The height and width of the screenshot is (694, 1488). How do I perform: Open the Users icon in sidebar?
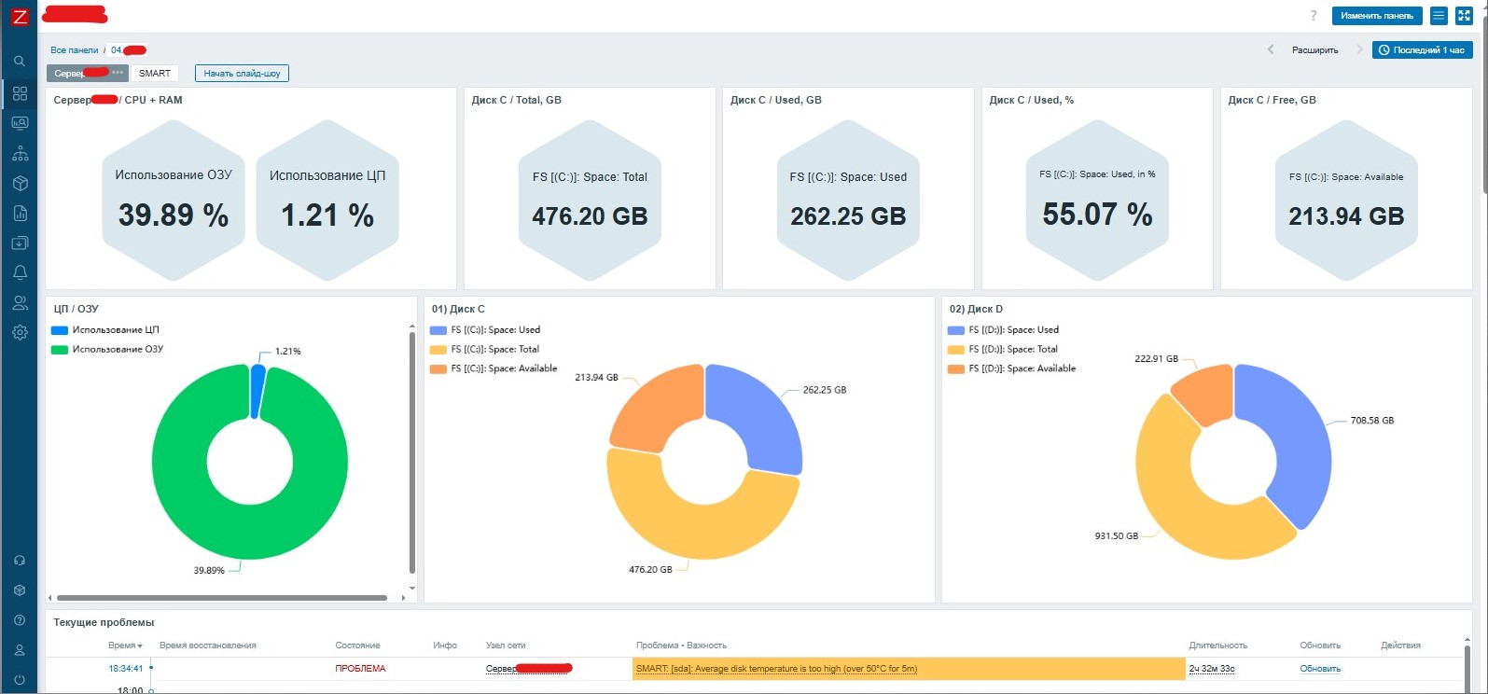[x=20, y=303]
